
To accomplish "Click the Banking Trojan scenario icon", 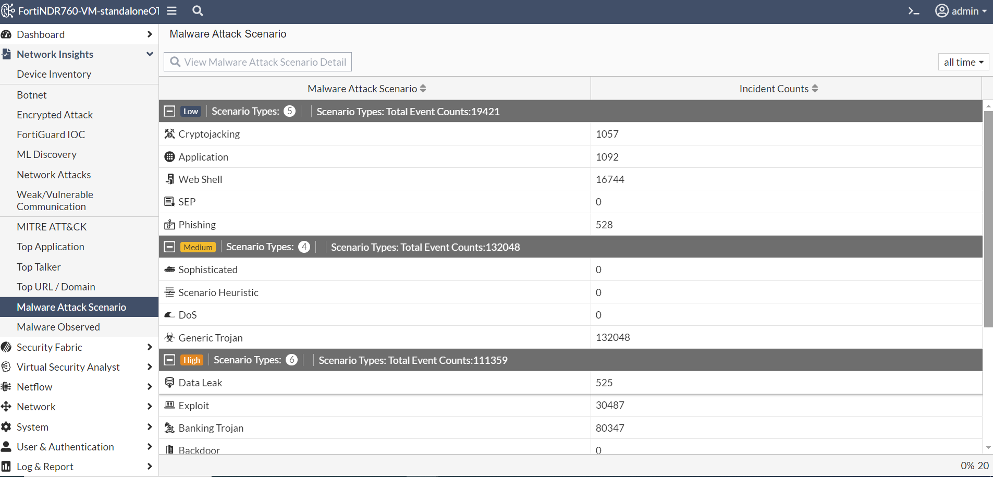I will click(169, 427).
